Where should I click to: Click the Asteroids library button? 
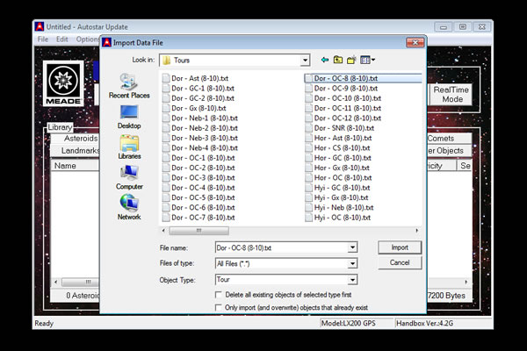(x=76, y=139)
